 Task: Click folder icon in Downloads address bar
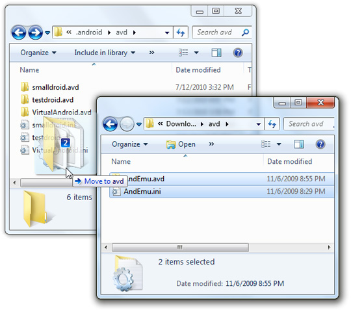tap(149, 123)
